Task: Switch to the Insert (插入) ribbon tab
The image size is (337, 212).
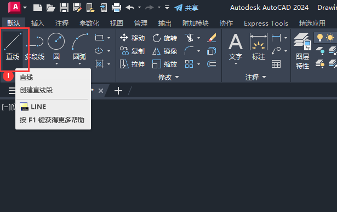Action: point(38,23)
